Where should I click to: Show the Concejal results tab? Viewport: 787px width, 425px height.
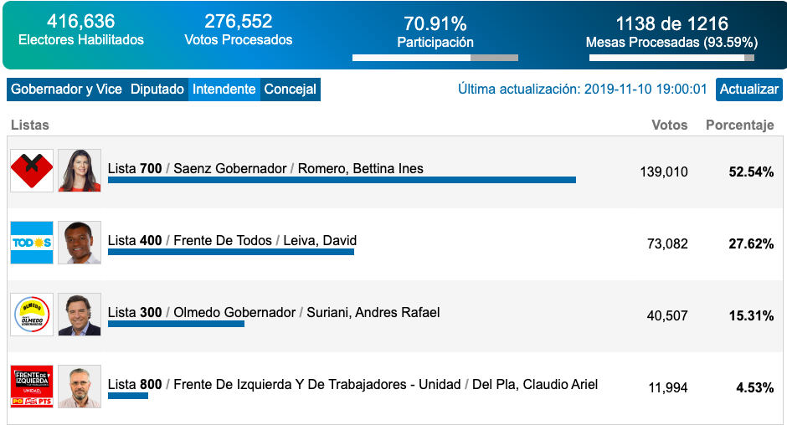click(x=291, y=90)
